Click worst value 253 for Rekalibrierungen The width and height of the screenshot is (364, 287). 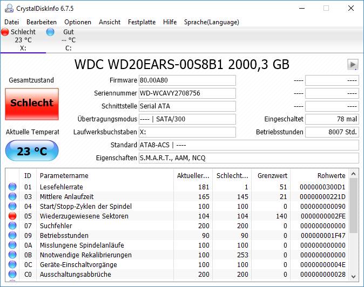[242, 255]
